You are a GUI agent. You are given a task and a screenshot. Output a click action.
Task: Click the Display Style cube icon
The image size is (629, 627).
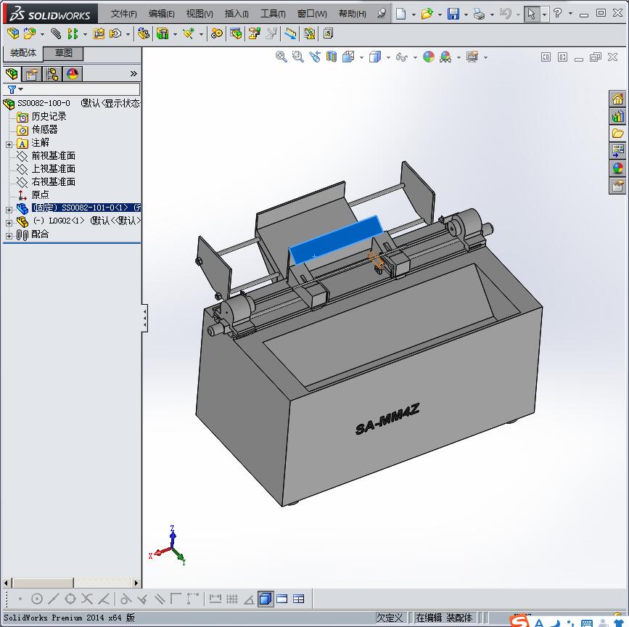[x=374, y=57]
